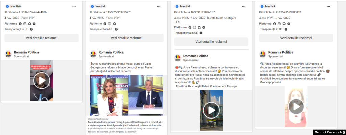Click Vezi detaliile reclamei for ad 1316379646474086
346x135 pixels.
[x=42, y=38]
